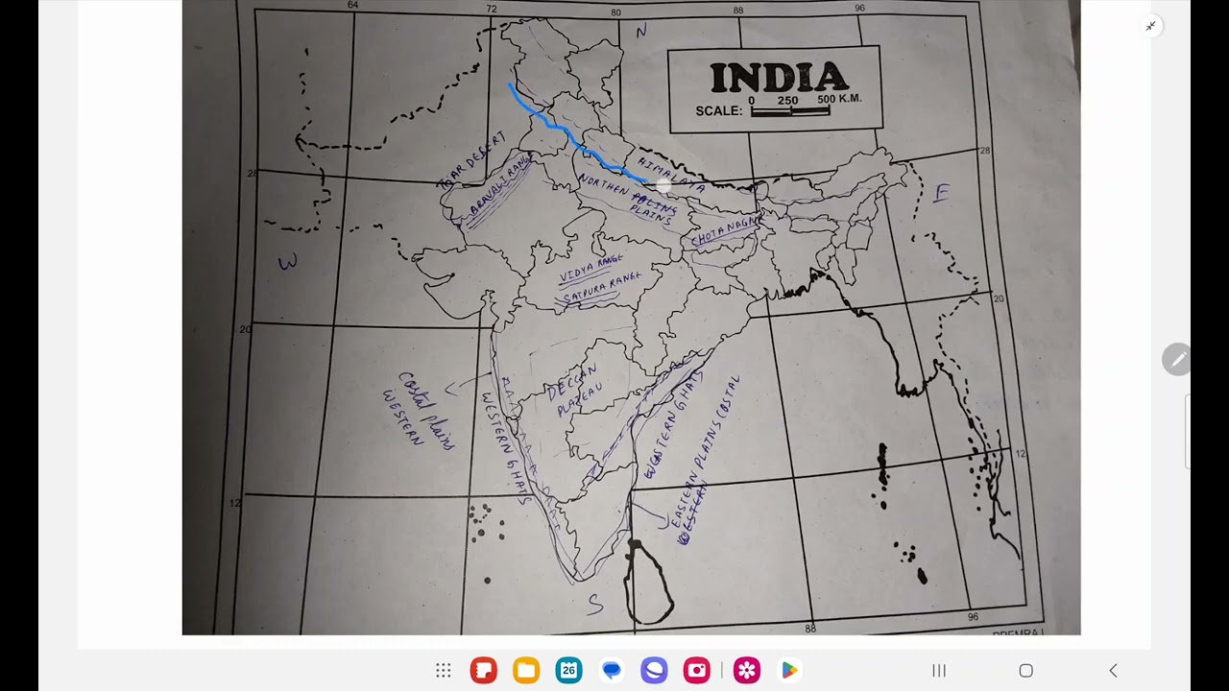Click the collapse arrows icon at top right
The image size is (1229, 691).
1150,26
